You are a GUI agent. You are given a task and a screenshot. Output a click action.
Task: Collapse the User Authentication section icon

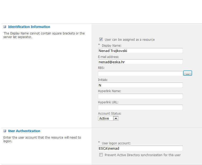coord(5,131)
